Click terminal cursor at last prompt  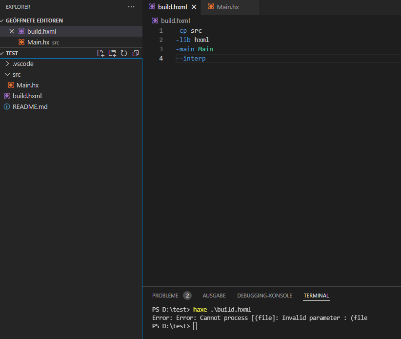tap(195, 326)
